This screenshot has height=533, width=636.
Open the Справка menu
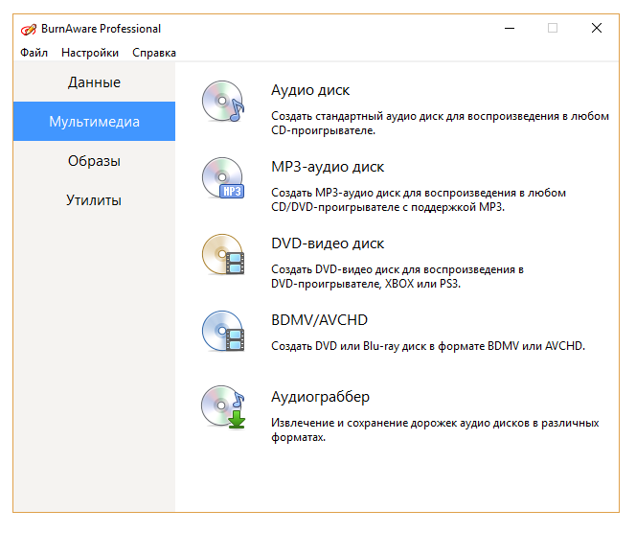[154, 53]
